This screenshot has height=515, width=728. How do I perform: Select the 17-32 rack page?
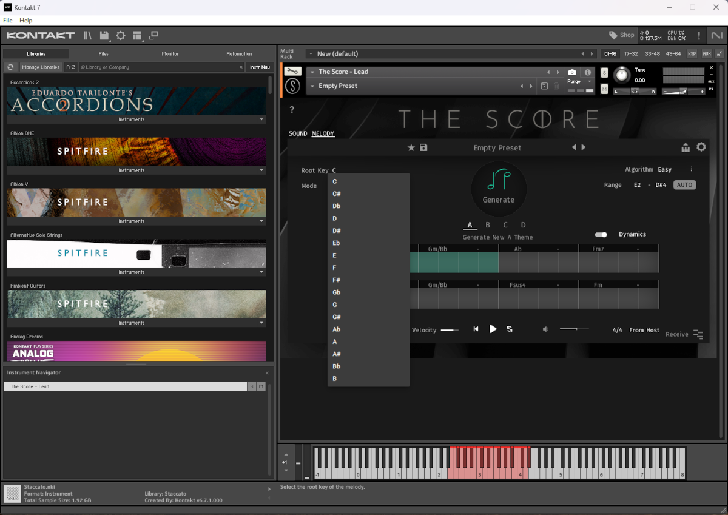[x=631, y=54]
